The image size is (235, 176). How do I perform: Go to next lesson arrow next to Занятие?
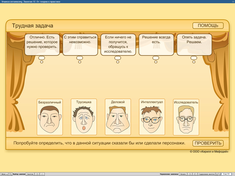coord(42,174)
